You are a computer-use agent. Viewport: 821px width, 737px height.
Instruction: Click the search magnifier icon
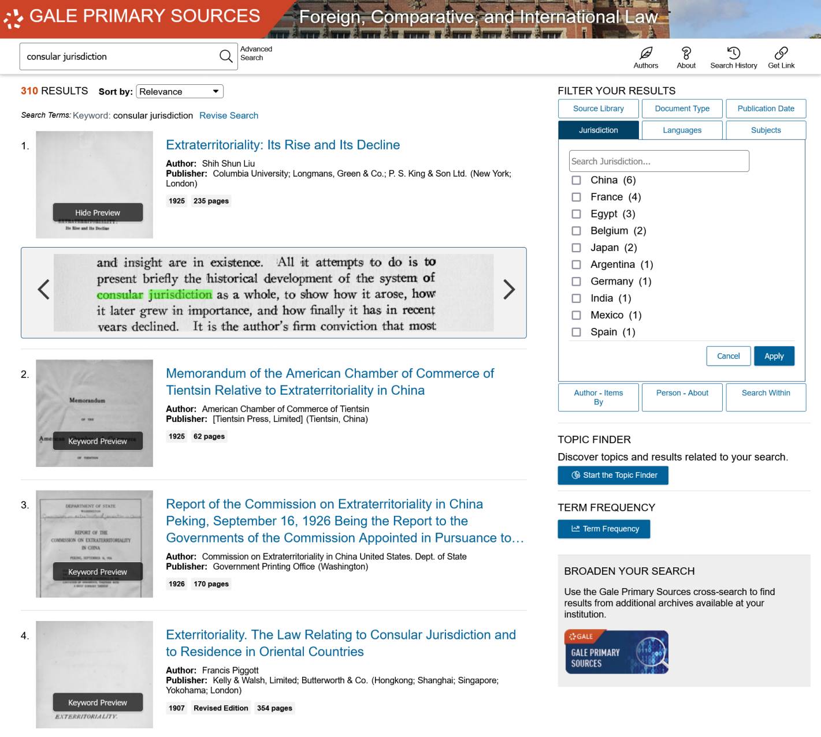[226, 56]
